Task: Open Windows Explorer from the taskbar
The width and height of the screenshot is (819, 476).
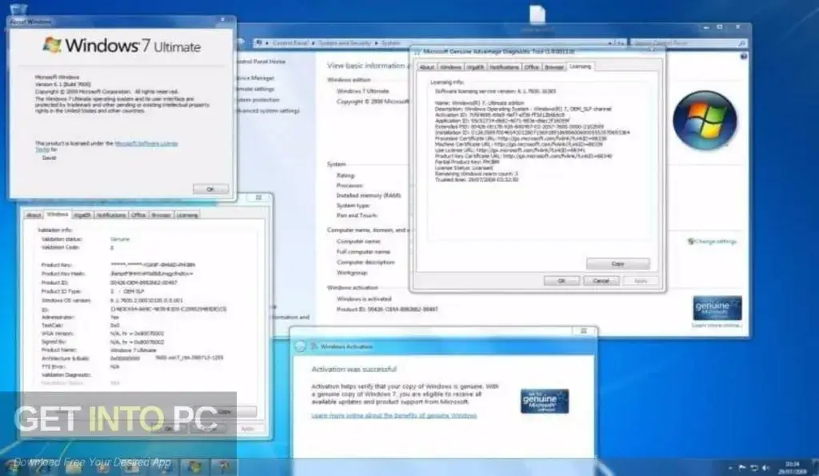Action: tap(72, 468)
